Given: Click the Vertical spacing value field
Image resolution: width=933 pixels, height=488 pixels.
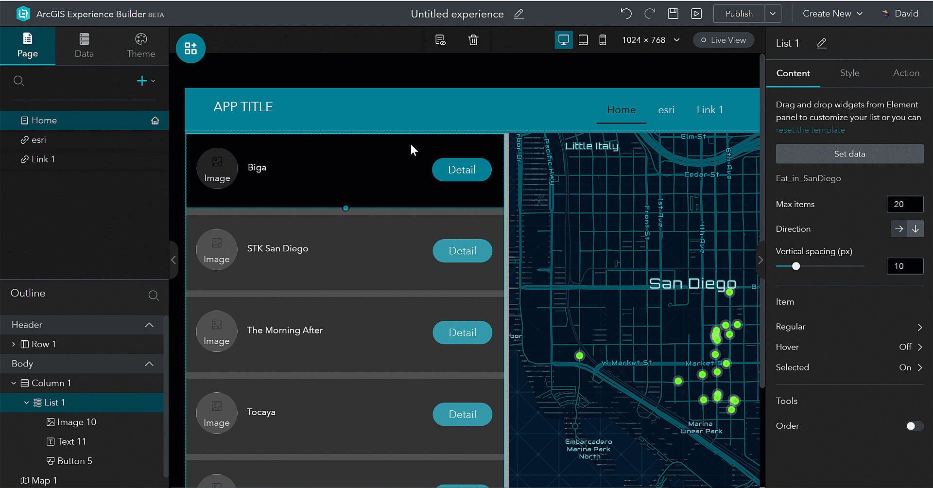Looking at the screenshot, I should (905, 266).
